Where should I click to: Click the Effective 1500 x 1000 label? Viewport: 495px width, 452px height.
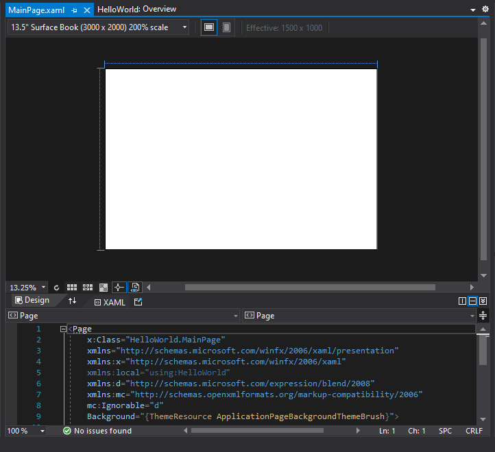[x=284, y=28]
